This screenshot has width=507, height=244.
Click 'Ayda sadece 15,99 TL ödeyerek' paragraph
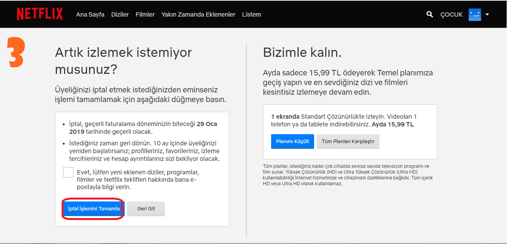point(348,82)
